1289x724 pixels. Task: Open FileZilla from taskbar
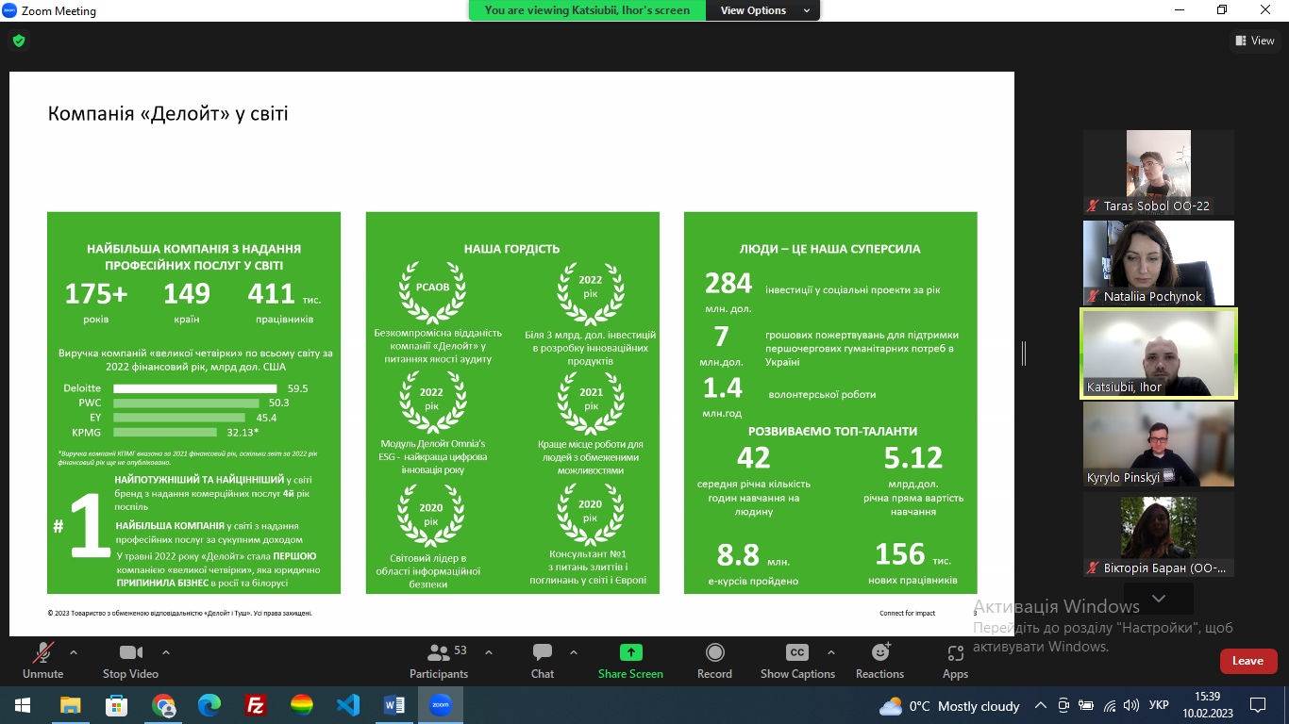pos(255,705)
